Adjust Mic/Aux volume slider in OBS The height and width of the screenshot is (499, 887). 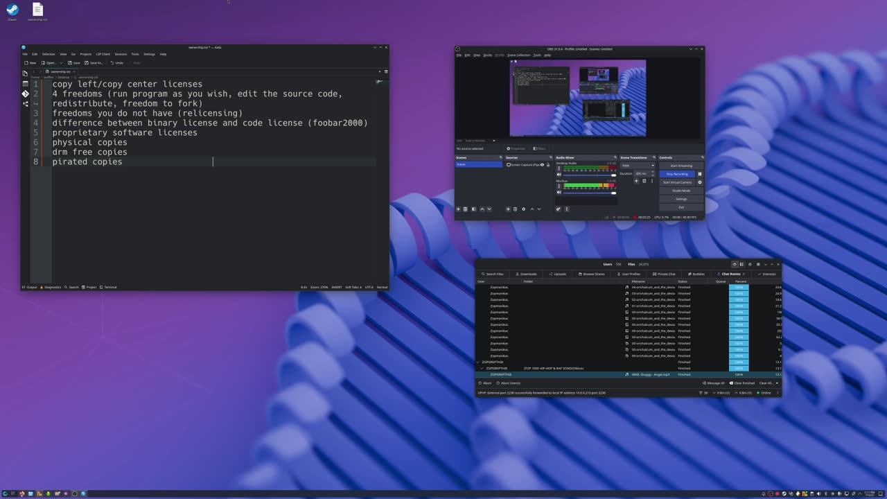click(x=590, y=193)
